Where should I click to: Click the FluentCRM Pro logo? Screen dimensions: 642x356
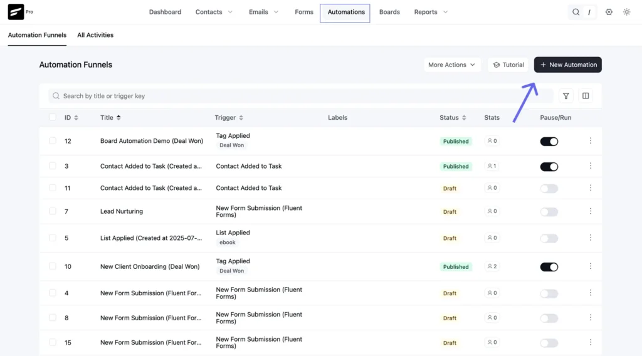(16, 12)
